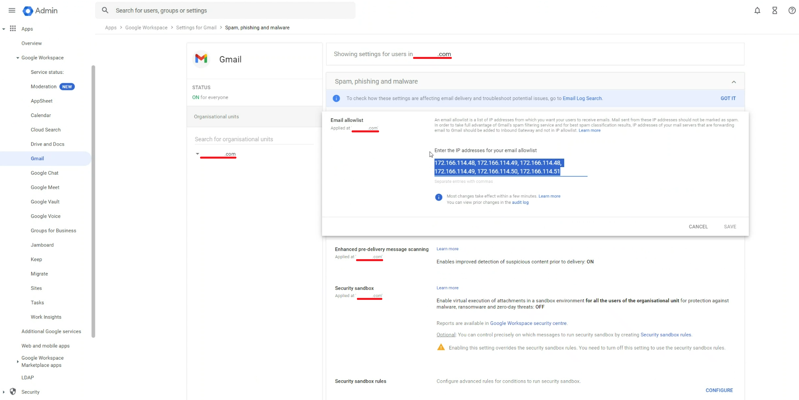This screenshot has width=799, height=400.
Task: Click the sidebar vertical scrollbar
Action: click(x=93, y=201)
